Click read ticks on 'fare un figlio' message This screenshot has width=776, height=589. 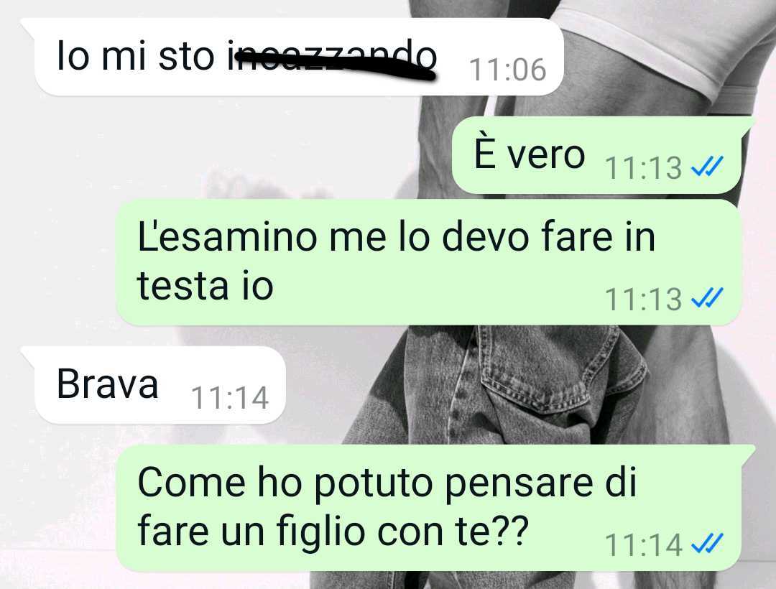pos(707,544)
